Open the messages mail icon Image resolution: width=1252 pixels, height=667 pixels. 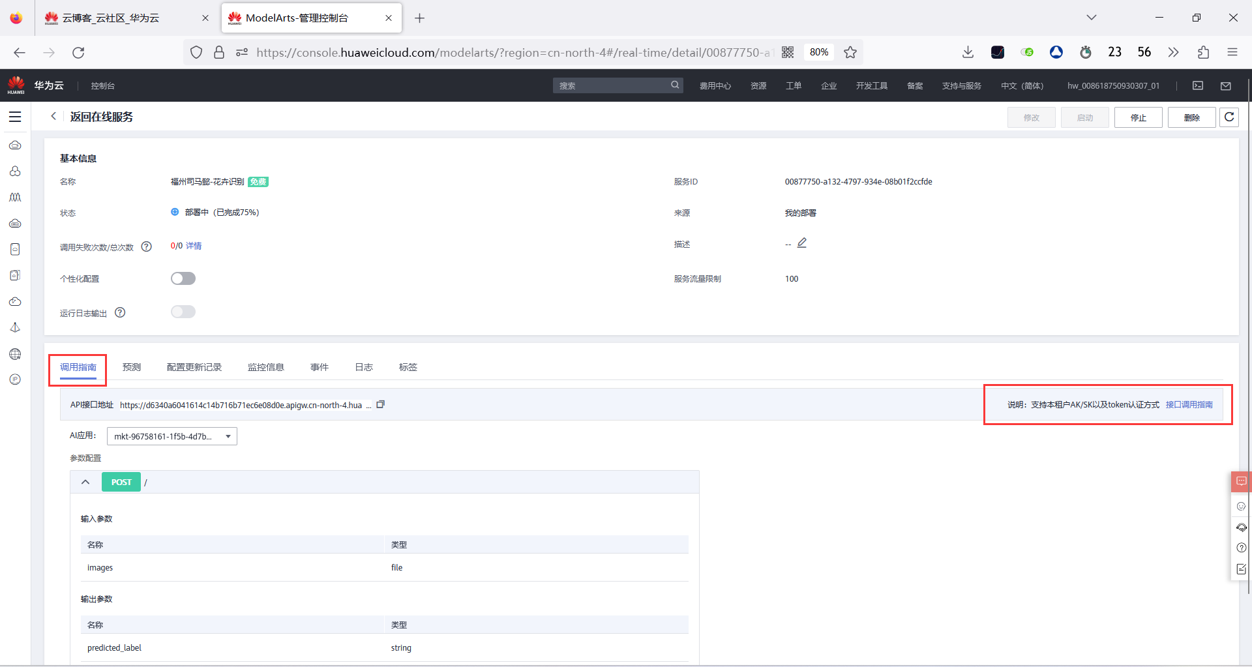(x=1226, y=85)
